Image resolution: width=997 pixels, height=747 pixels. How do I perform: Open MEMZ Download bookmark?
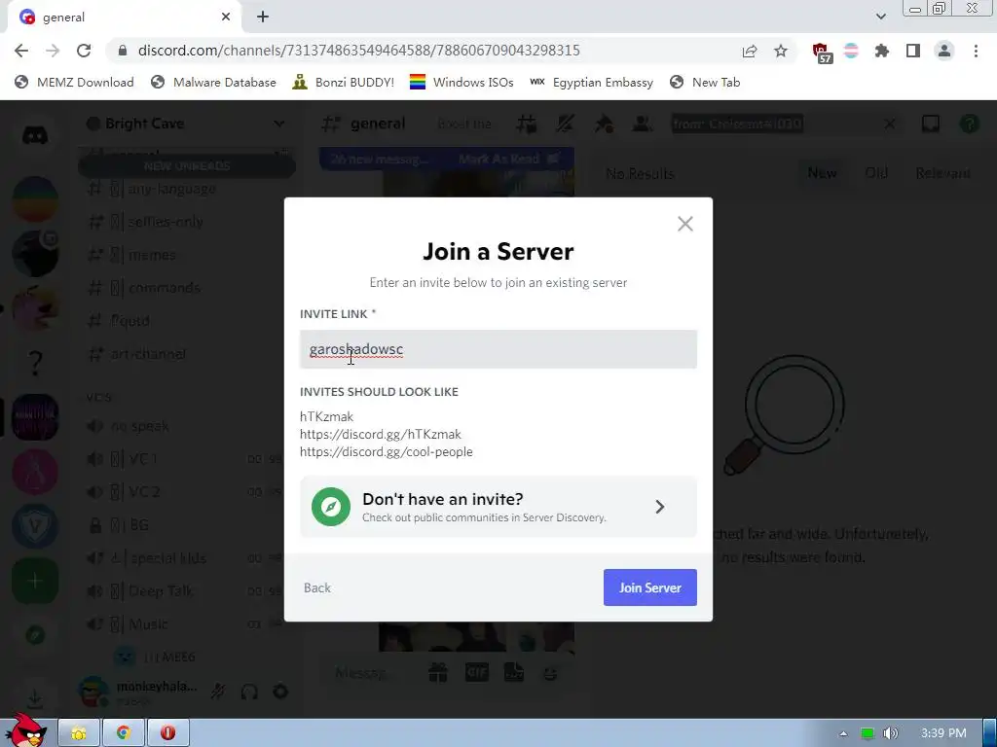74,82
